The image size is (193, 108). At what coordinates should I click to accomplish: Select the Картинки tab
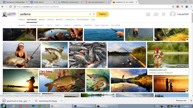[x=32, y=19]
